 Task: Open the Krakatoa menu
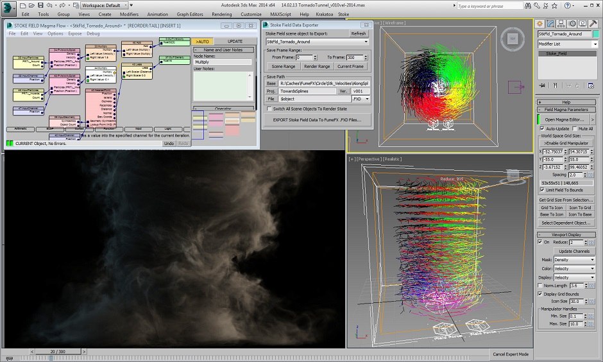coord(325,13)
